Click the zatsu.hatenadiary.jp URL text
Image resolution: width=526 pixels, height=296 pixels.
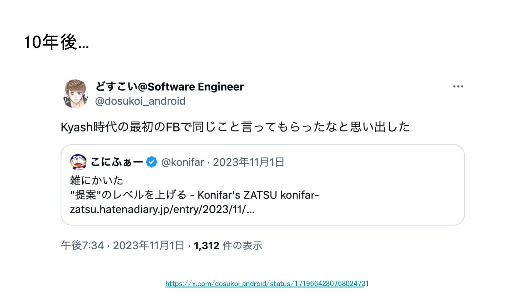162,210
